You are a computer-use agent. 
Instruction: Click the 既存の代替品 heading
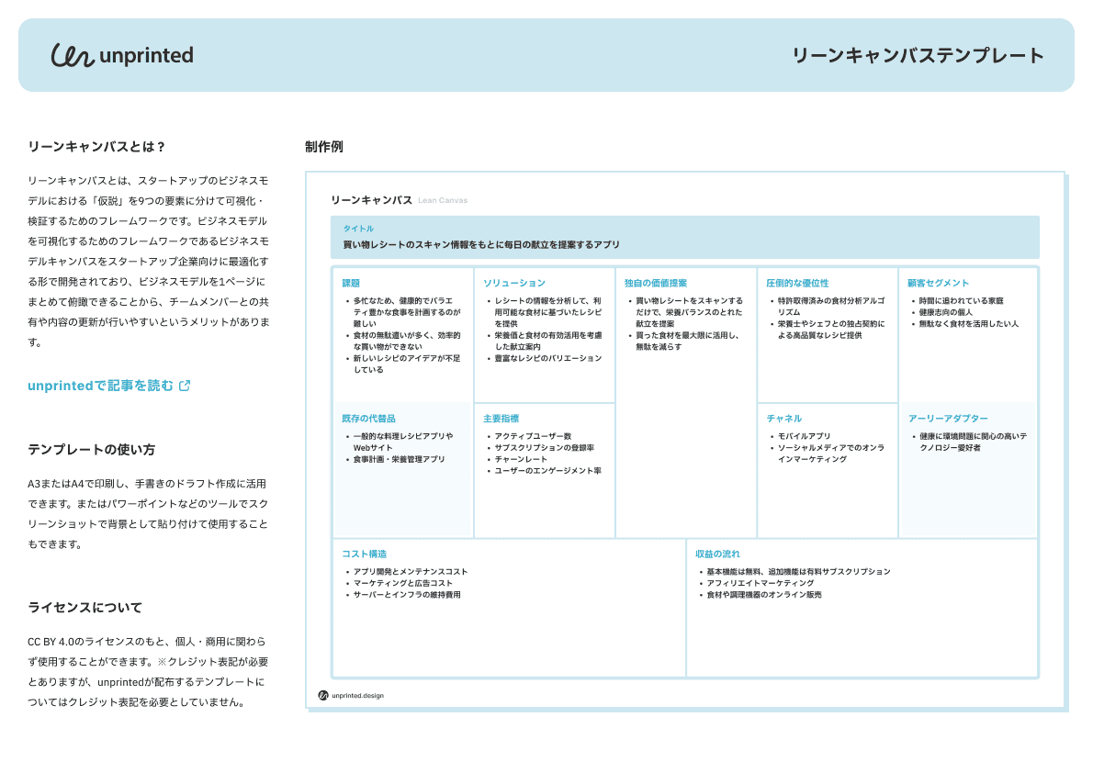pos(368,419)
